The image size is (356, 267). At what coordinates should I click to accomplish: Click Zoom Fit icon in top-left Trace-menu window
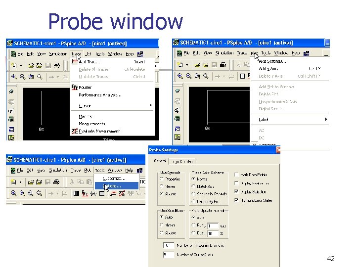click(40, 77)
